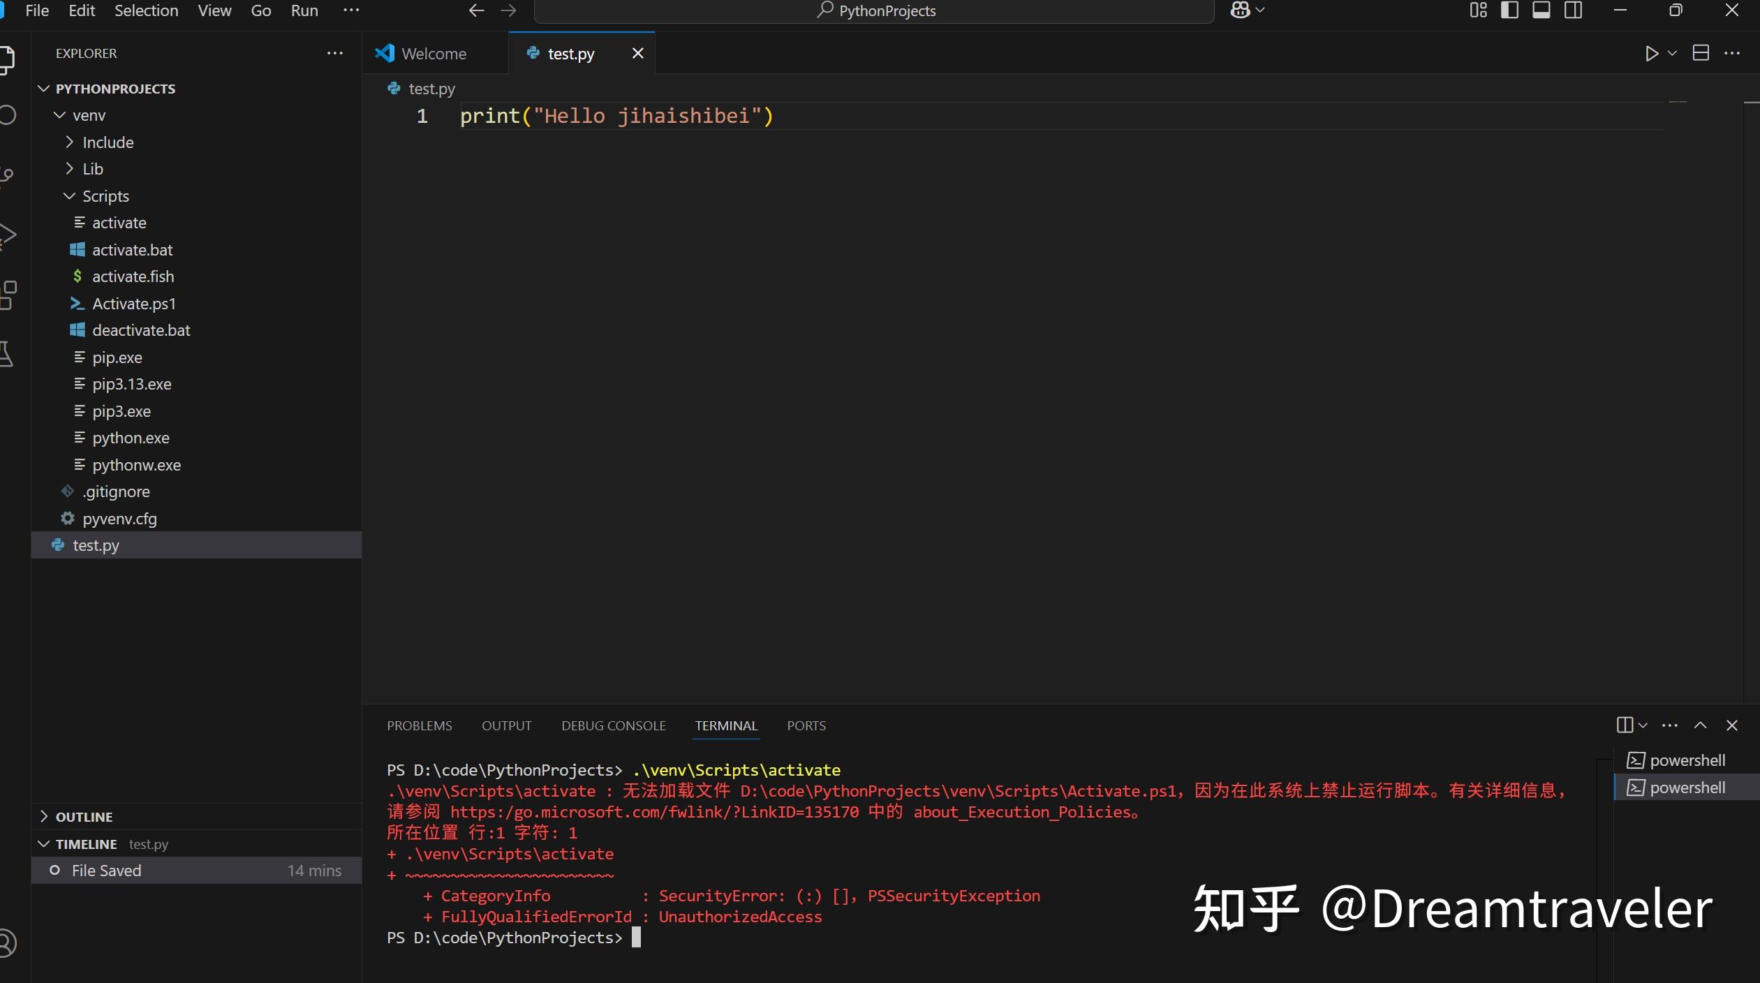Collapse the venv folder
The height and width of the screenshot is (983, 1760).
60,115
